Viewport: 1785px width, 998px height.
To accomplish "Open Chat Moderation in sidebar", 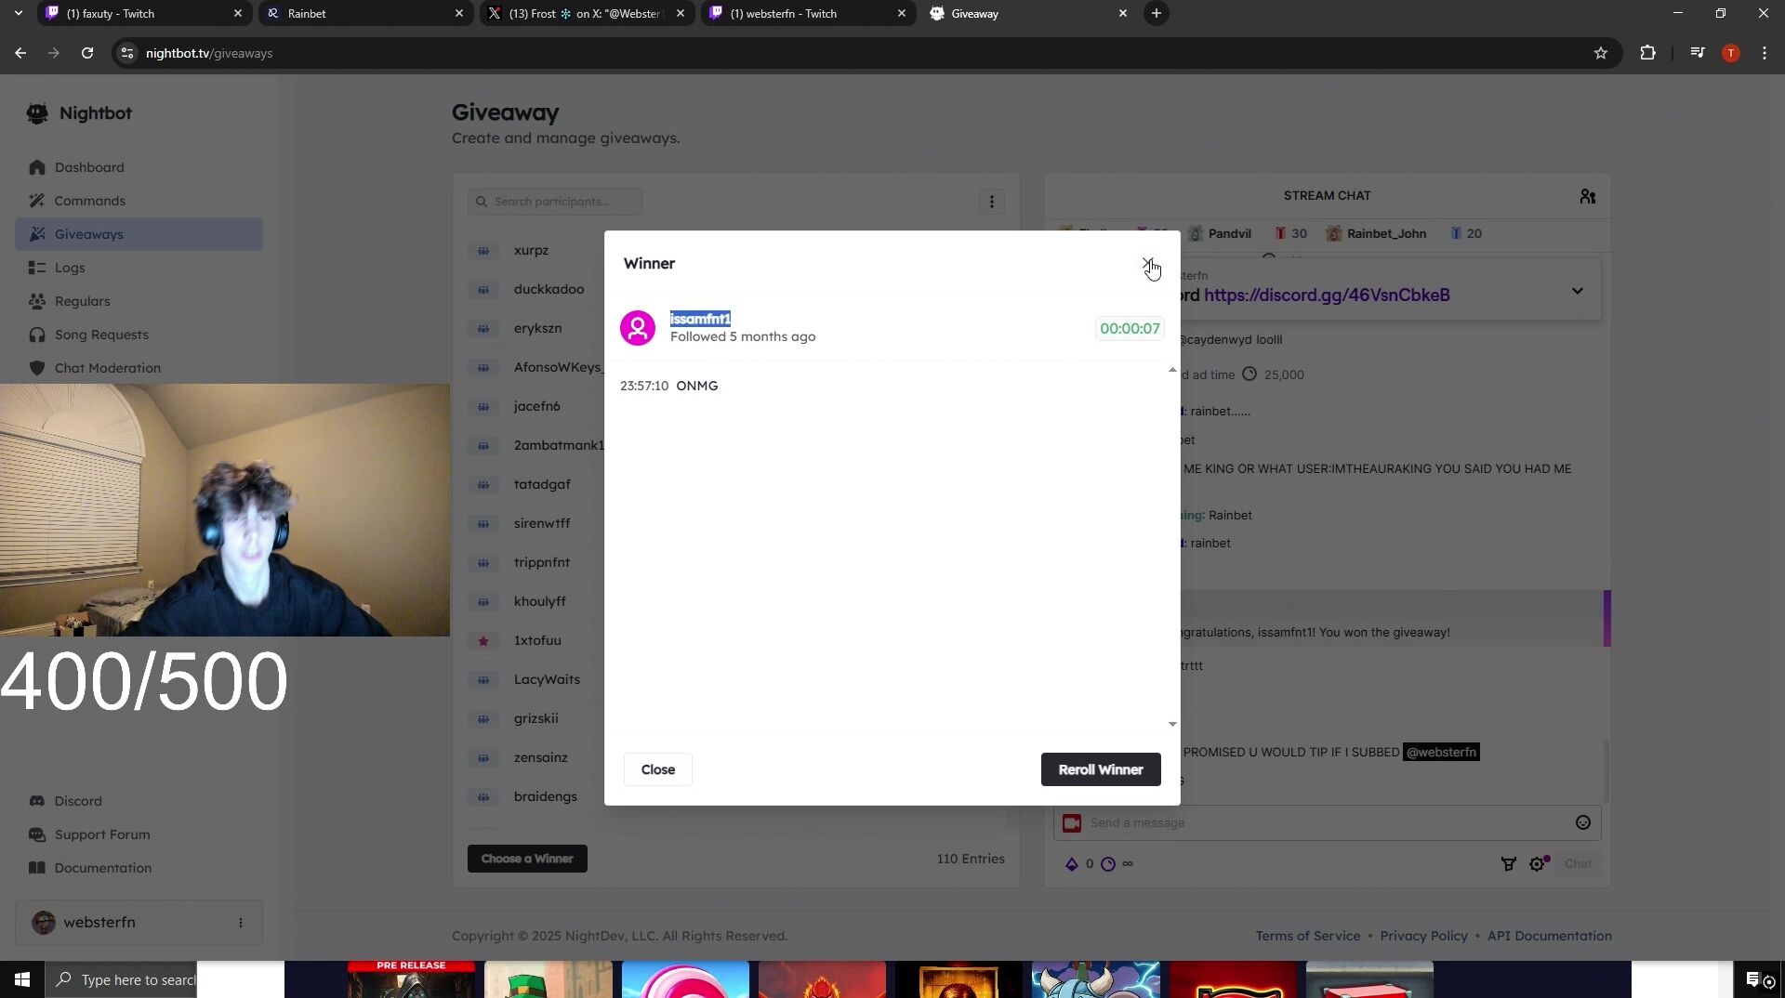I will pyautogui.click(x=139, y=368).
